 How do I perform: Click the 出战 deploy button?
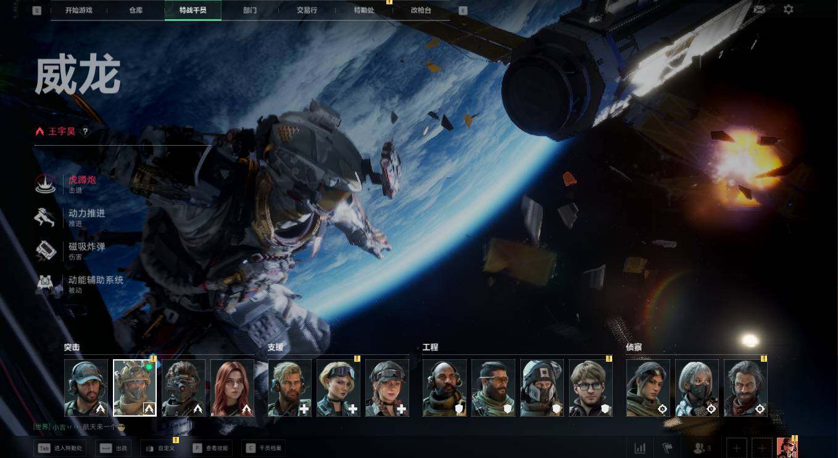pyautogui.click(x=114, y=448)
